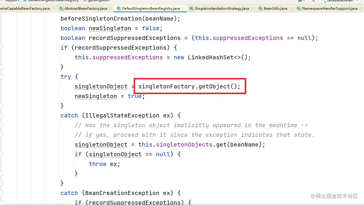364x205 pixels.
Task: Click BeanCreationException in catch clause
Action: pos(122,193)
